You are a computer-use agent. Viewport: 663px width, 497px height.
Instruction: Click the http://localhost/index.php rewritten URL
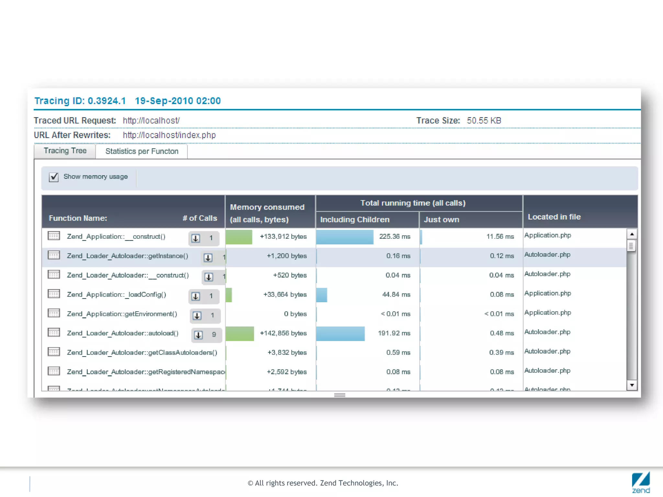[x=169, y=135]
